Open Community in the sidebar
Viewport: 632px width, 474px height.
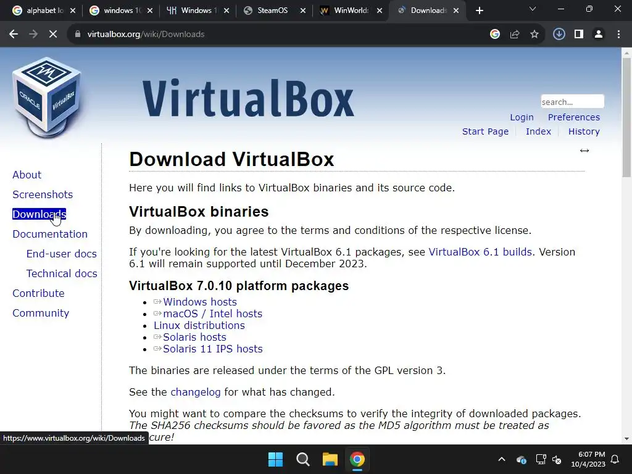click(x=41, y=313)
